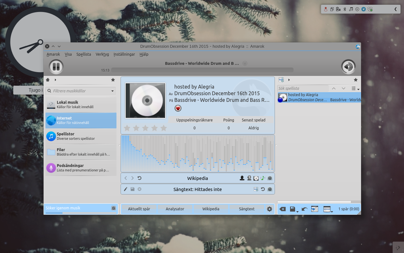Show Wikipedia track page icon

pyautogui.click(x=263, y=178)
